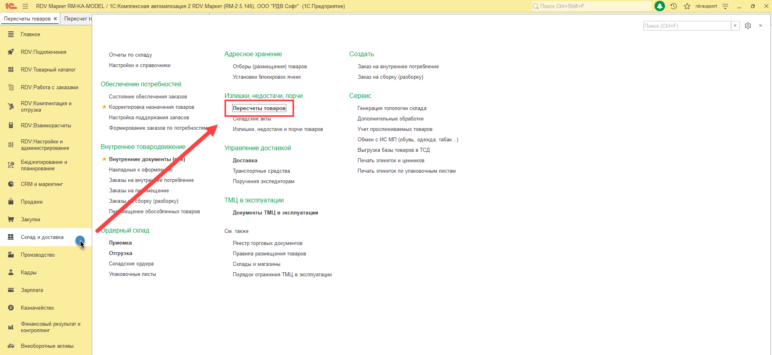Viewport: 772px width, 355px height.
Task: Open Корректировка назначения товаров
Action: tap(151, 107)
